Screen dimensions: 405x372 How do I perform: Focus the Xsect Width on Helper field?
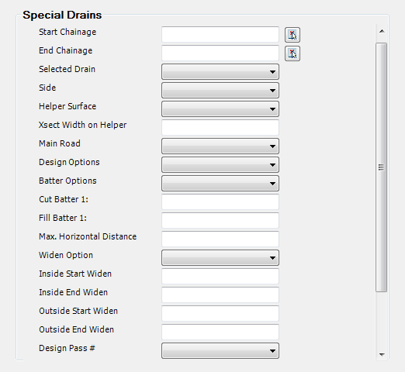pyautogui.click(x=220, y=127)
